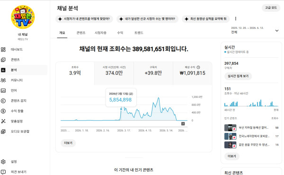Click the video marker badge below the chart

[183, 124]
